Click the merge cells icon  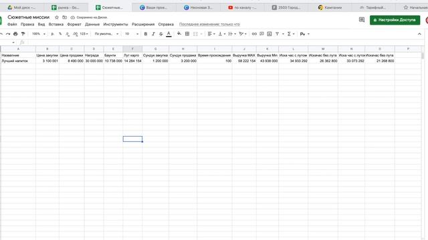click(x=195, y=34)
